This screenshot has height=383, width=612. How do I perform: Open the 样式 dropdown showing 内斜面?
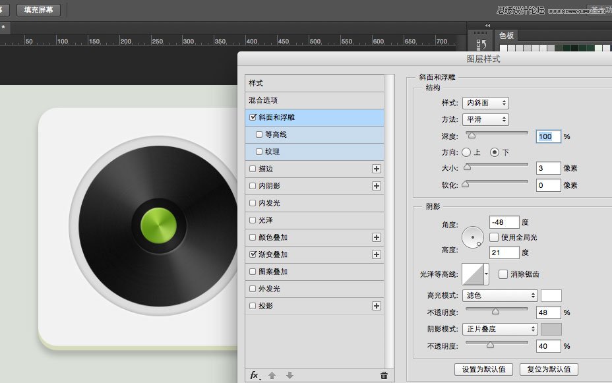(x=485, y=102)
